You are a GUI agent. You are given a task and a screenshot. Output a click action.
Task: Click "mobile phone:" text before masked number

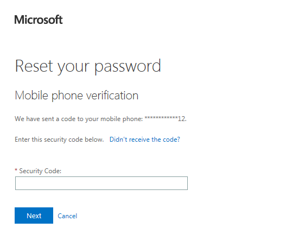(x=122, y=119)
